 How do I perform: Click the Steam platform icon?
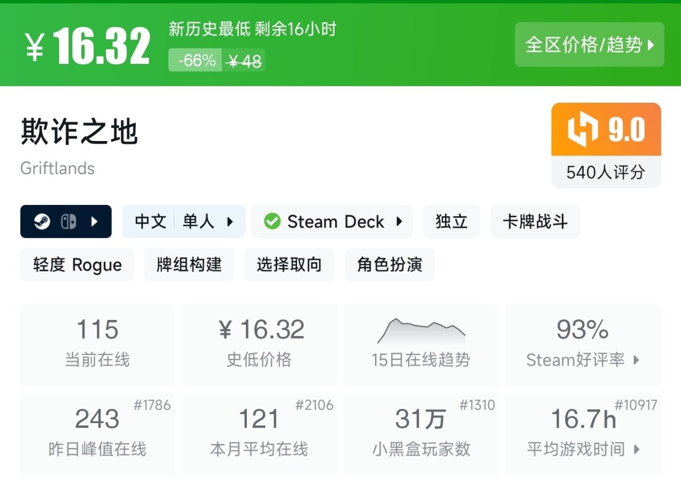coord(42,221)
